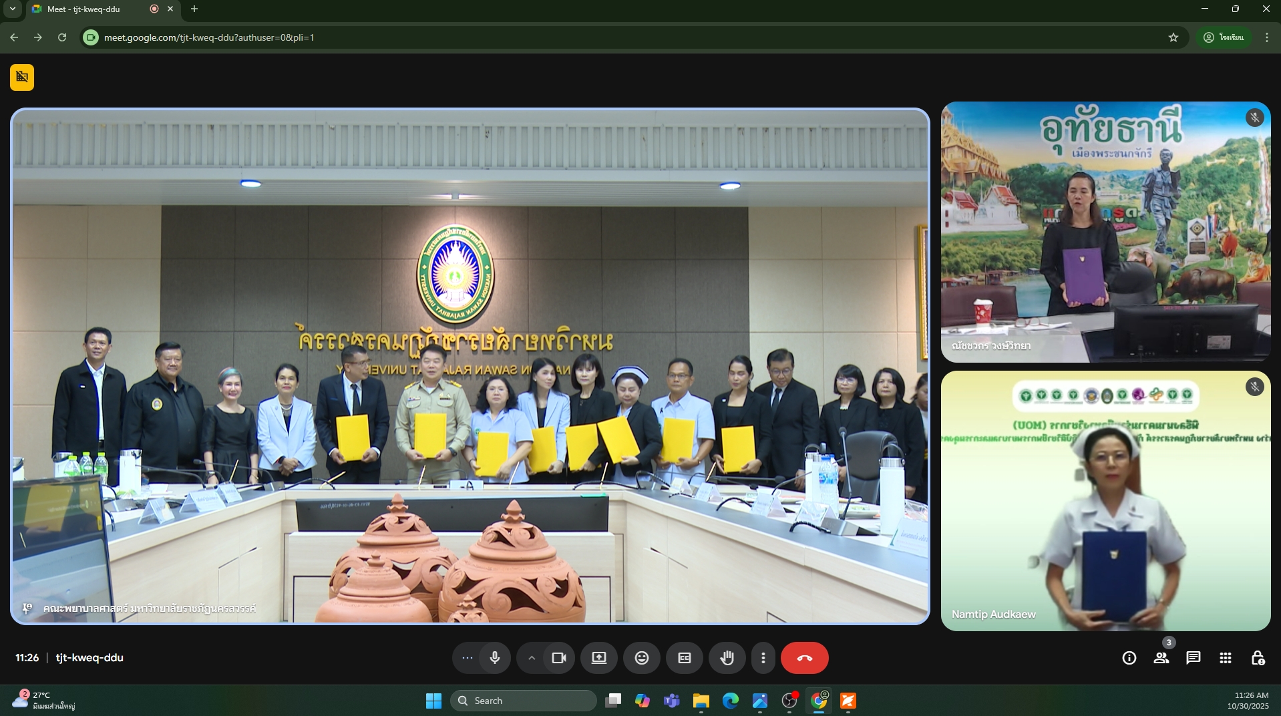Open the activities grid icon

click(1225, 658)
